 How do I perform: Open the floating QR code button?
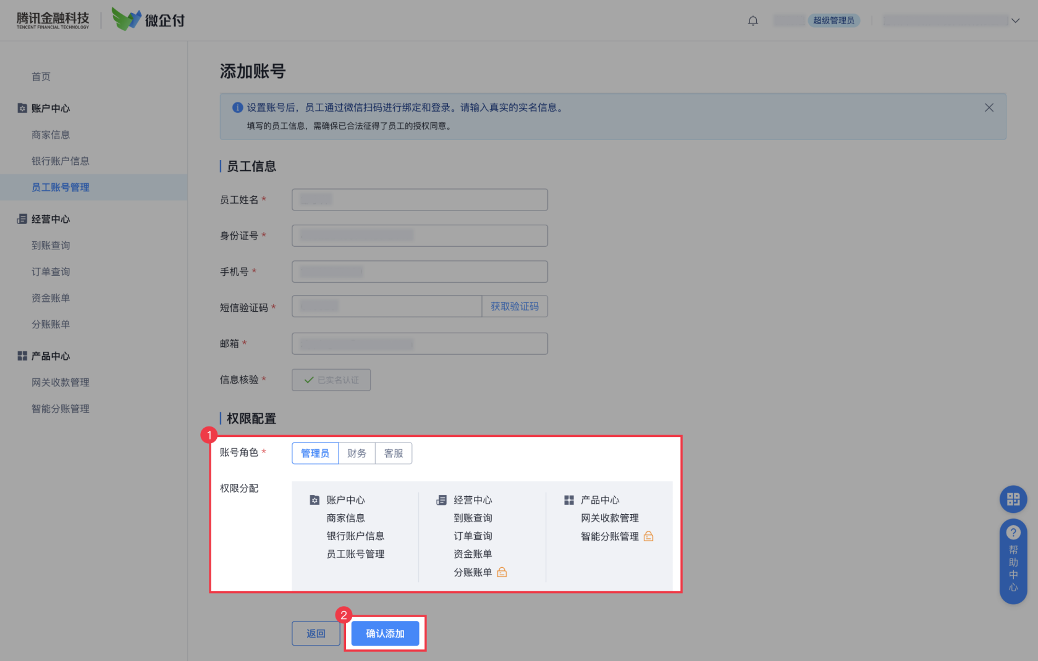(x=1013, y=499)
